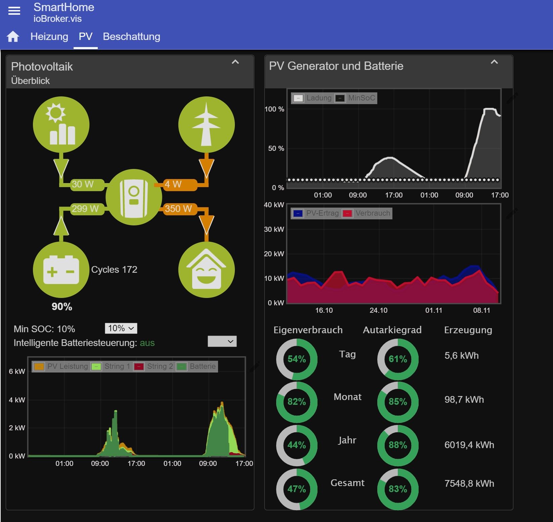The height and width of the screenshot is (522, 553).
Task: Toggle the Batterie legend entry
Action: [x=196, y=366]
